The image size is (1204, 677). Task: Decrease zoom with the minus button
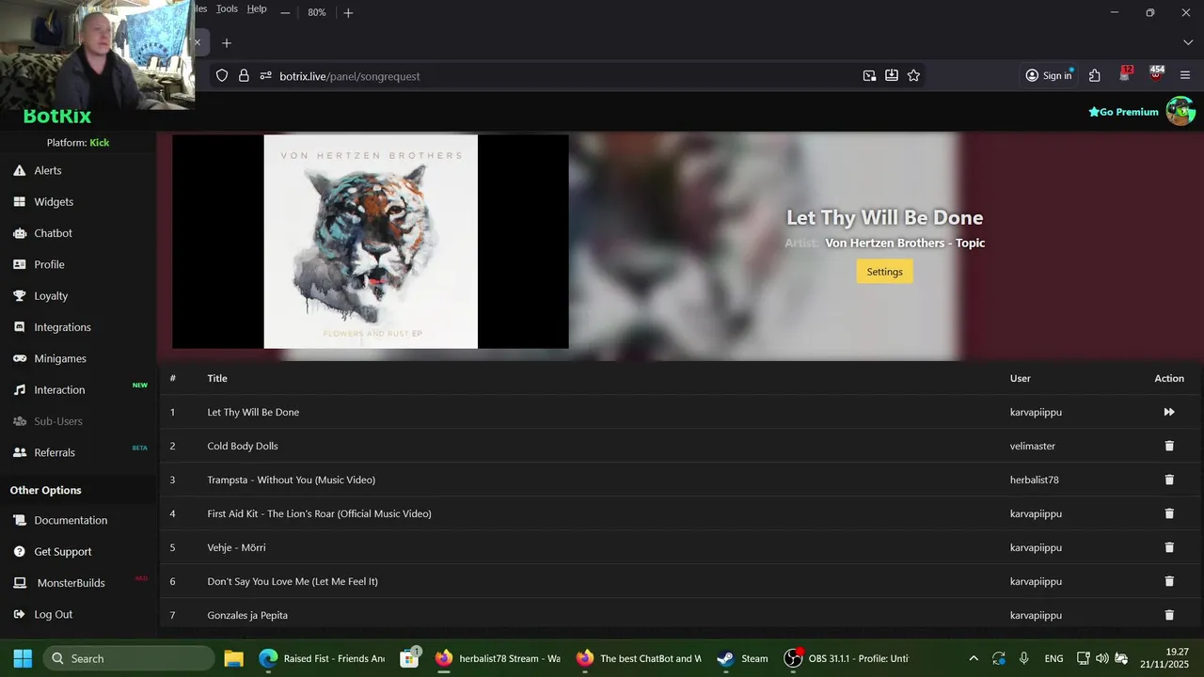click(285, 12)
